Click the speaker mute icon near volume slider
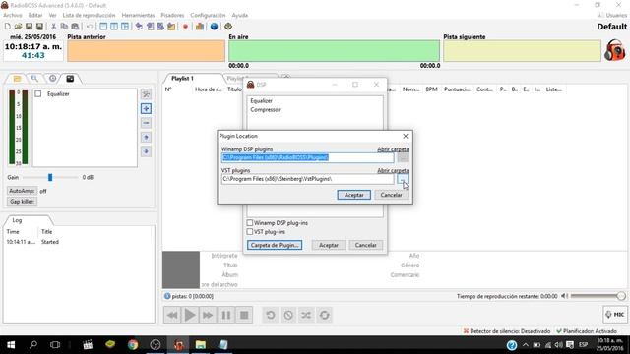The height and width of the screenshot is (354, 630). coord(564,296)
